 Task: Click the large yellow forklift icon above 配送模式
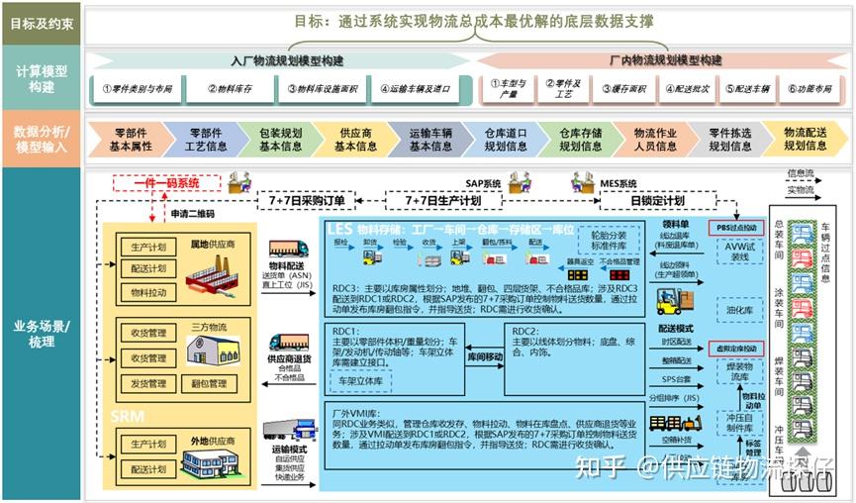click(675, 301)
